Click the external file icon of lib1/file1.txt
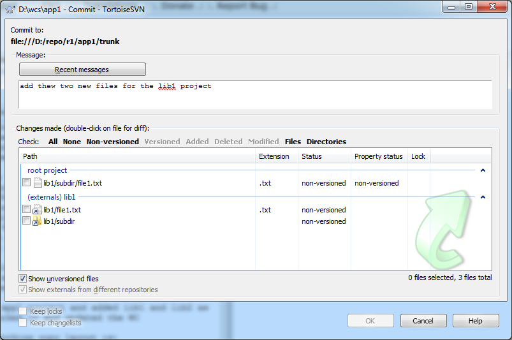Screen dimensions: 512x340 [37, 210]
